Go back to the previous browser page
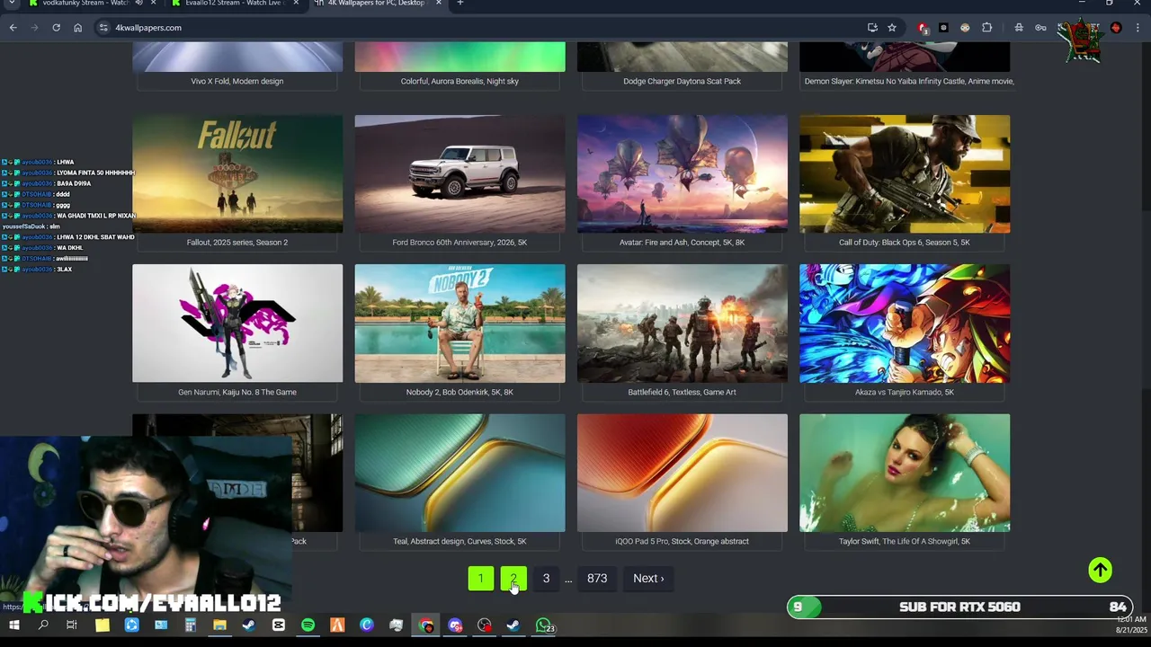Screen dimensions: 1151x647 pos(13,28)
